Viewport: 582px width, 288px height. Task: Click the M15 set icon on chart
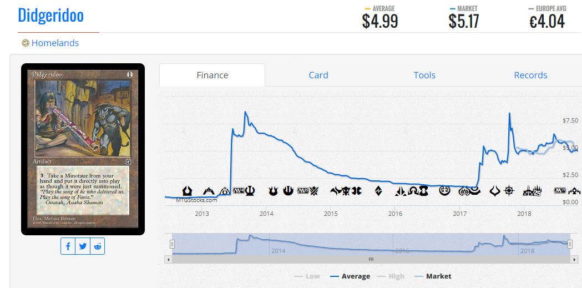coord(302,191)
